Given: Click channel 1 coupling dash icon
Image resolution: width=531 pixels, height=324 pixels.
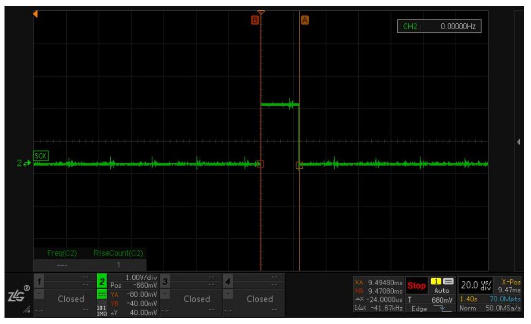Looking at the screenshot, I should pos(39,294).
